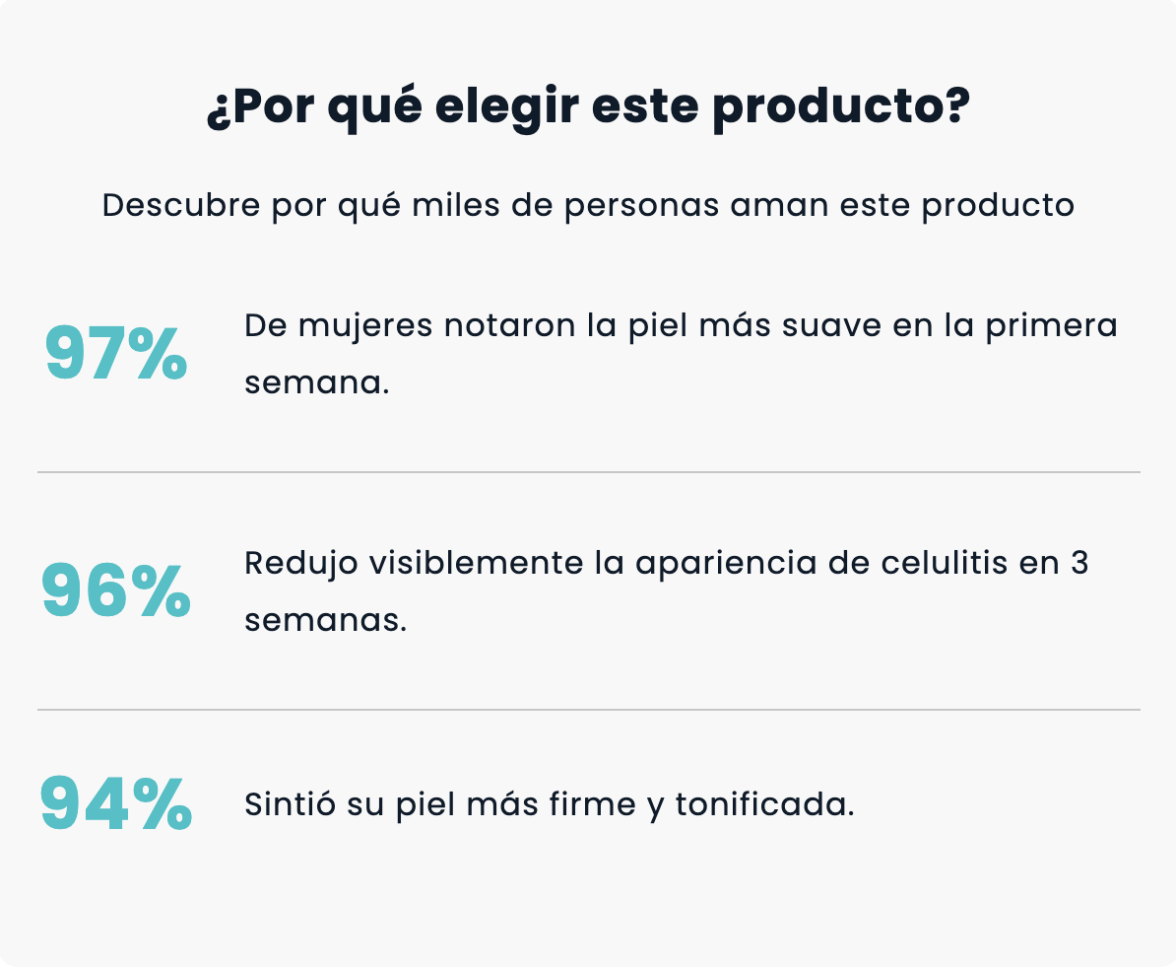Viewport: 1176px width, 968px height.
Task: Click the 94% statistic number
Action: (x=116, y=805)
